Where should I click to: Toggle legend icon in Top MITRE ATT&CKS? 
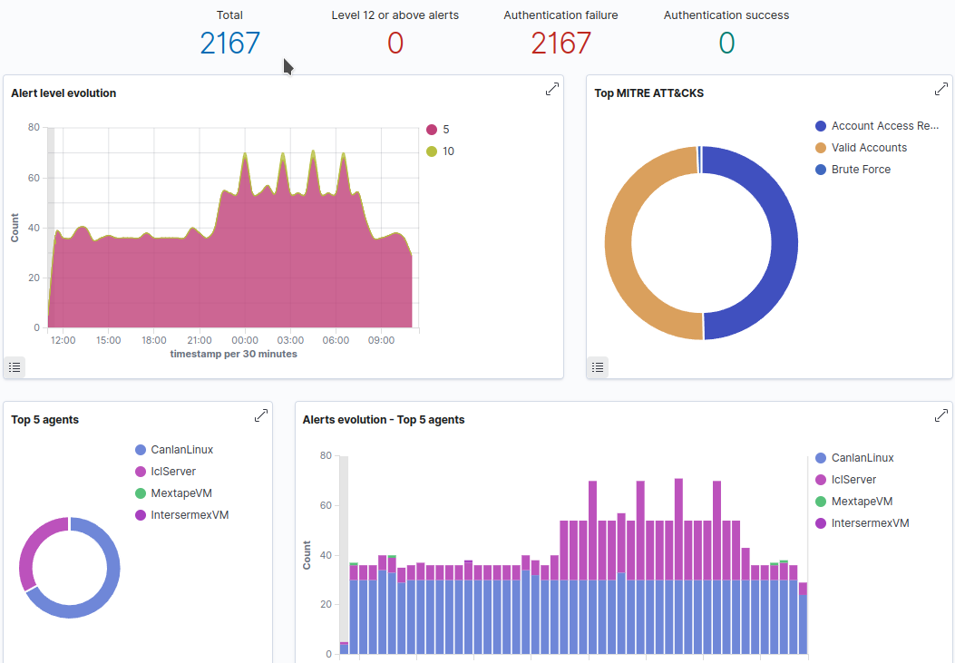598,366
